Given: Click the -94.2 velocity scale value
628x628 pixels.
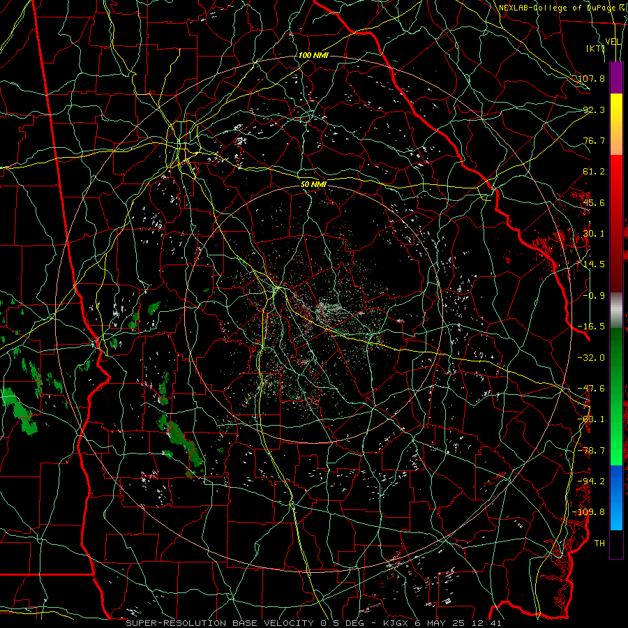Looking at the screenshot, I should pyautogui.click(x=591, y=481).
